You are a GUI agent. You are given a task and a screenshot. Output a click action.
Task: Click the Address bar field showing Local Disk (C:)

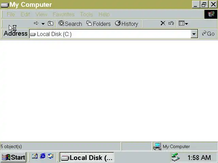(x=110, y=34)
